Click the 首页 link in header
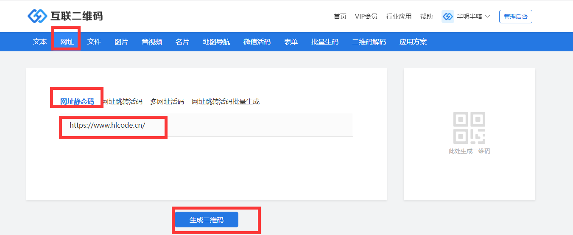The width and height of the screenshot is (573, 235). pos(340,16)
